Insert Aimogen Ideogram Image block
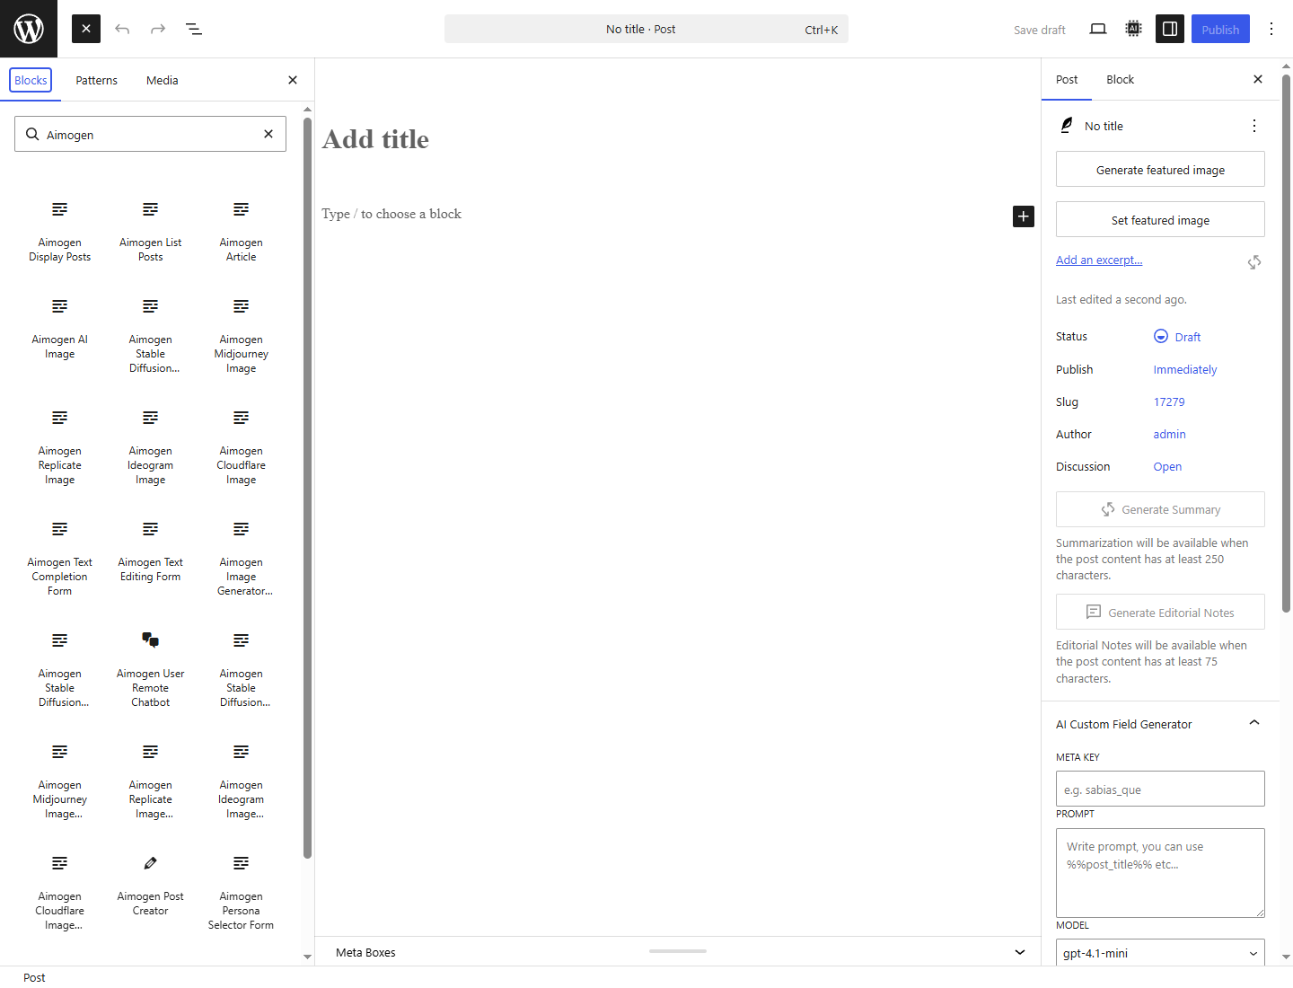1293x988 pixels. 151,447
